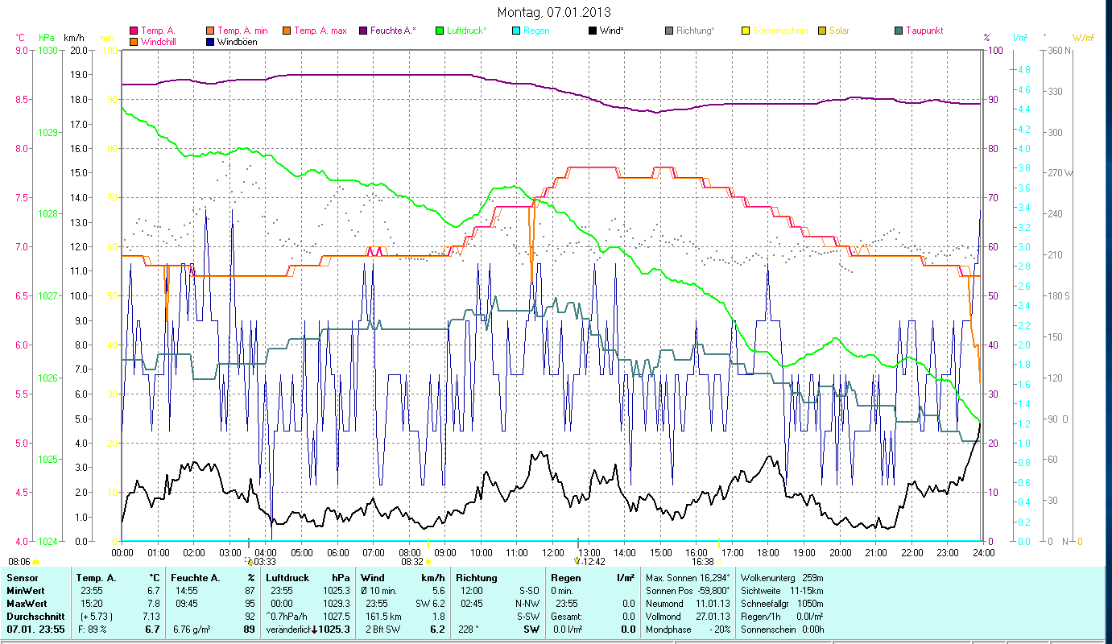Click the 16:38 sunset marker on timeline
The image size is (1112, 644).
717,561
